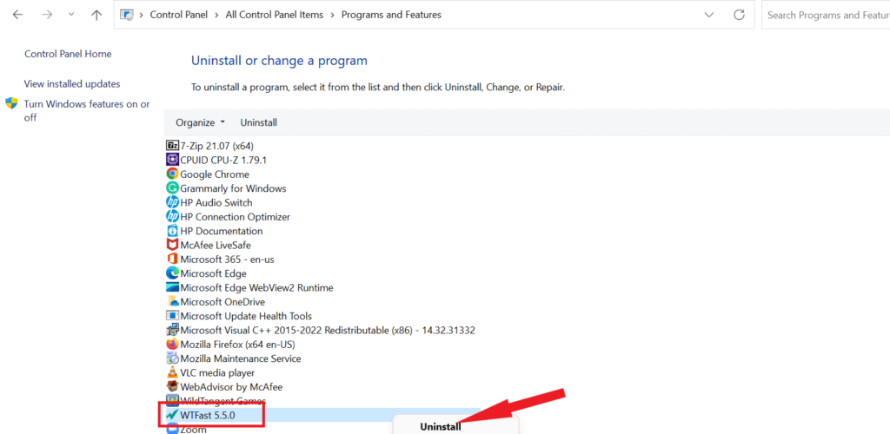This screenshot has width=890, height=434.
Task: Expand chevron after All Control Panel Items
Action: pos(333,16)
